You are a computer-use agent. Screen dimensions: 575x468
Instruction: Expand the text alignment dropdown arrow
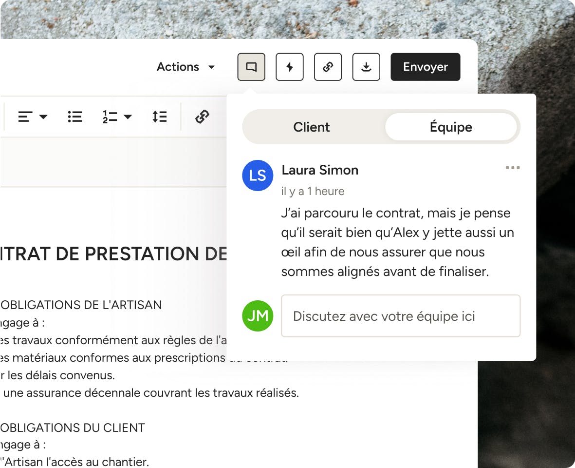43,117
